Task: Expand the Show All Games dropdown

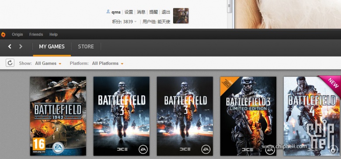Action: coord(48,64)
